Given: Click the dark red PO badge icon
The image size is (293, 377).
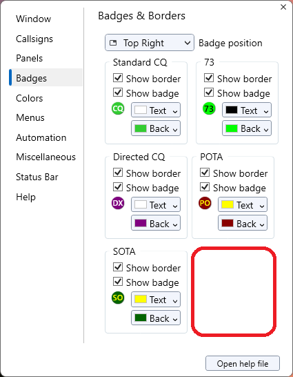Looking at the screenshot, I should click(205, 203).
